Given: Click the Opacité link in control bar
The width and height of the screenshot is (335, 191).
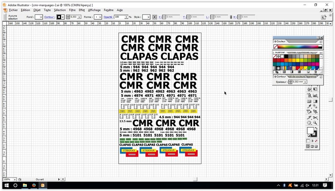Looking at the screenshot, I should coord(108,17).
